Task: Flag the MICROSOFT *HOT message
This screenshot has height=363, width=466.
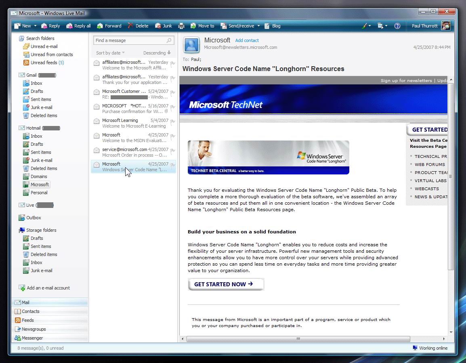Action: tap(172, 107)
